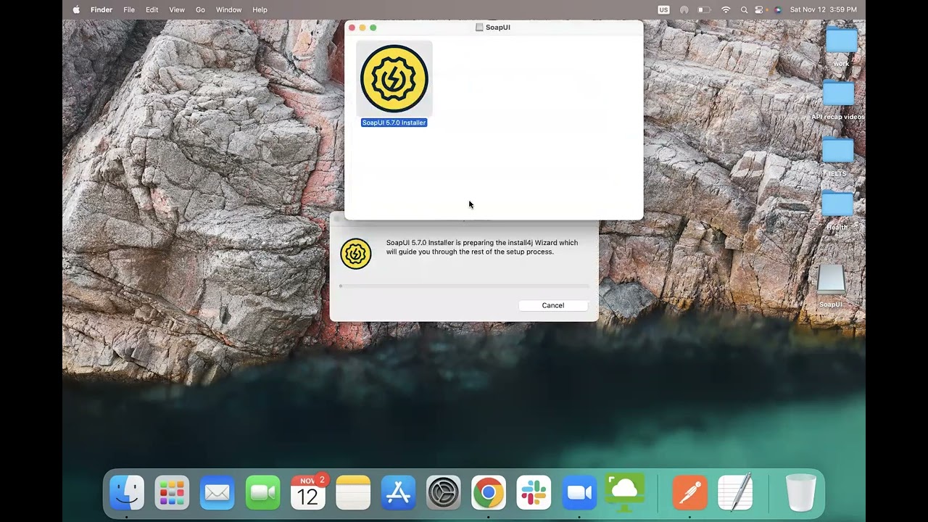Click the date and time in menu bar
Image resolution: width=928 pixels, height=522 pixels.
(x=823, y=9)
